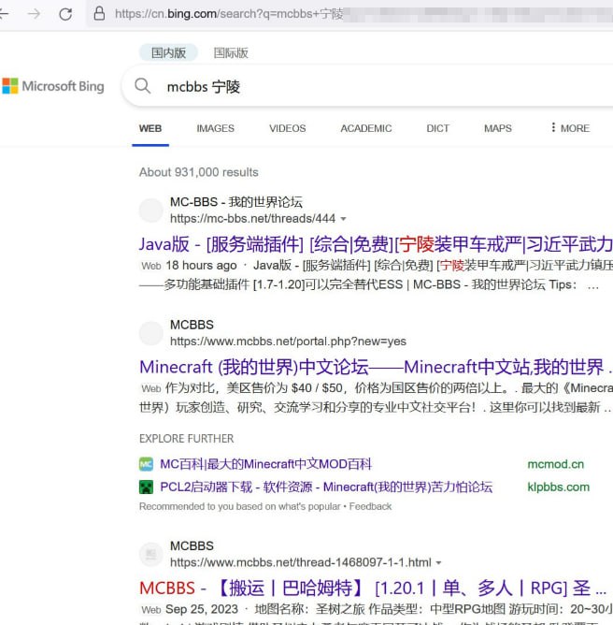Viewport: 613px width, 625px height.
Task: Click favicon beside thread-1468097 result
Action: (x=150, y=554)
